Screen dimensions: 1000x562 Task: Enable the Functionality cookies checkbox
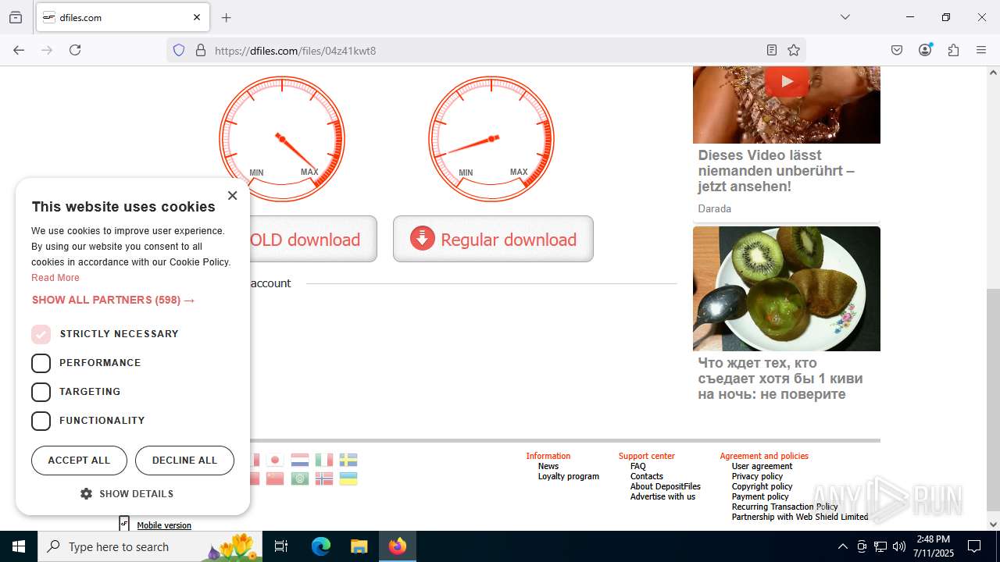(x=41, y=421)
